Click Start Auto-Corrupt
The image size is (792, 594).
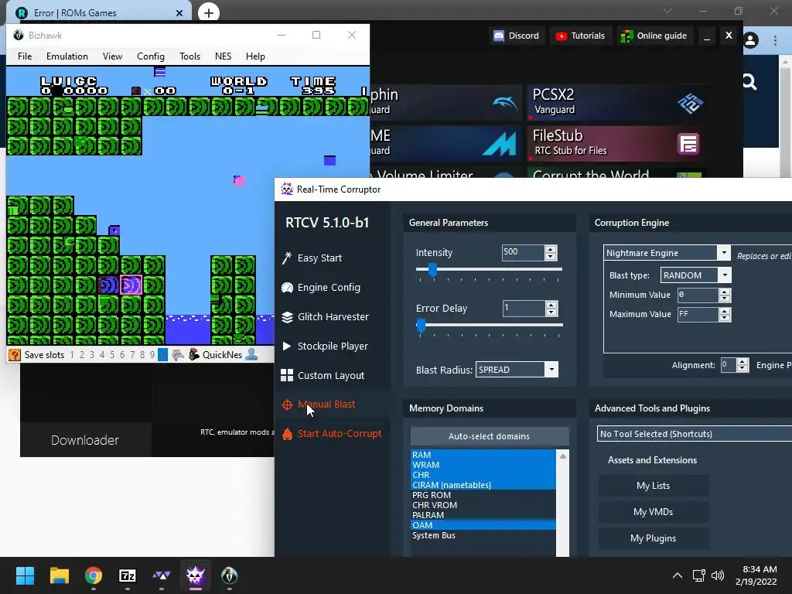point(331,434)
